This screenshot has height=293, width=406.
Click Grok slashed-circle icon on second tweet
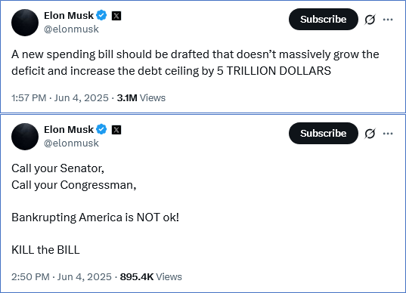(x=370, y=134)
